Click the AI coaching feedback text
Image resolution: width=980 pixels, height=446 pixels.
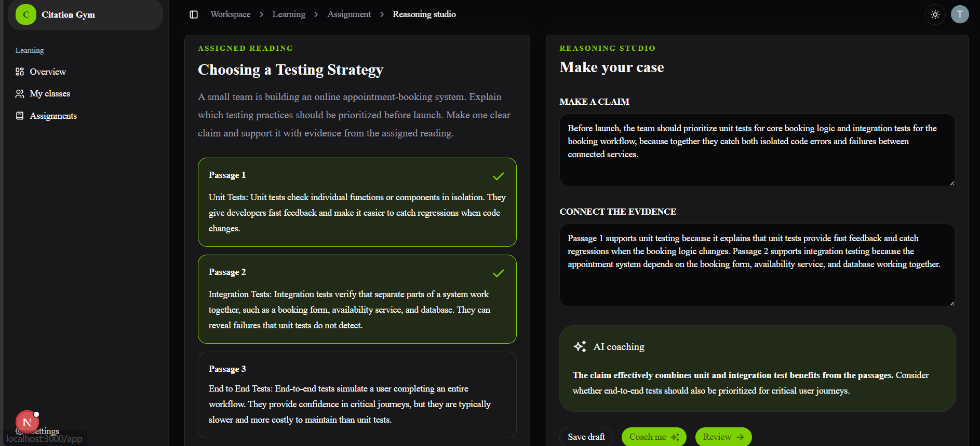[x=751, y=383]
